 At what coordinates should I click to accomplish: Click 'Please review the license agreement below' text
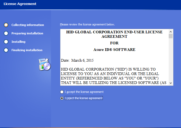87,25
